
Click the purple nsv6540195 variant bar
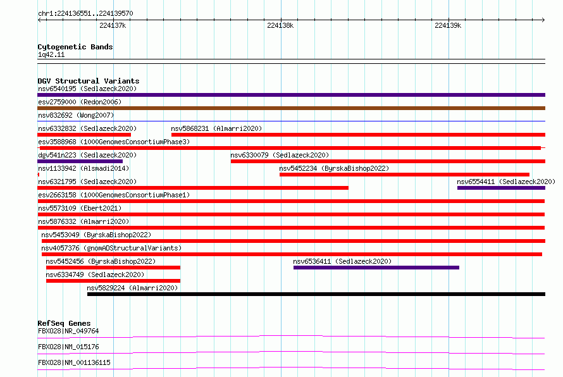point(291,95)
